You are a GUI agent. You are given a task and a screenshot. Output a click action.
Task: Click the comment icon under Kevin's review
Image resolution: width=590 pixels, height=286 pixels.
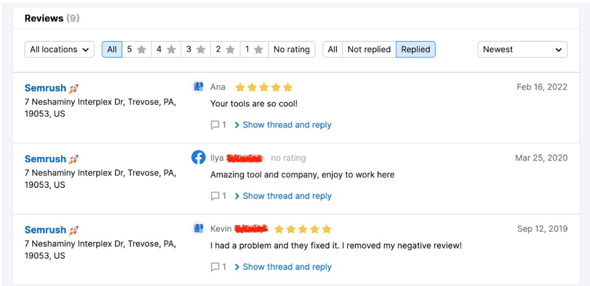tap(215, 267)
